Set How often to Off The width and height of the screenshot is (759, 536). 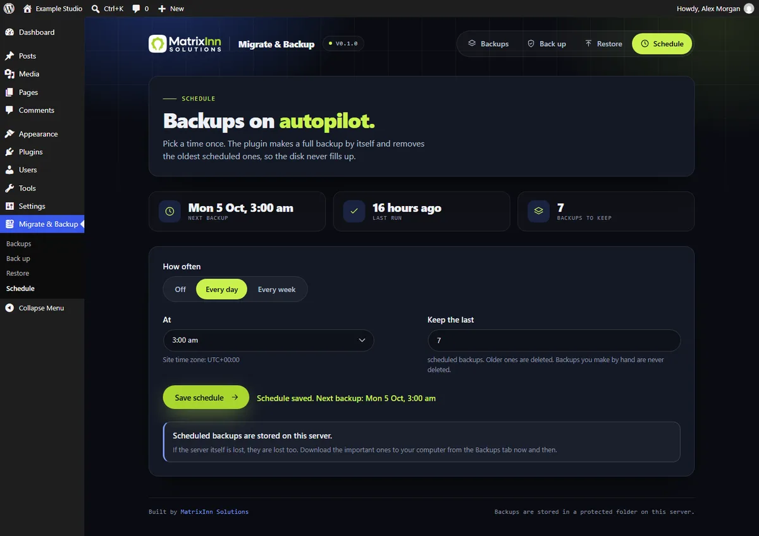point(180,289)
